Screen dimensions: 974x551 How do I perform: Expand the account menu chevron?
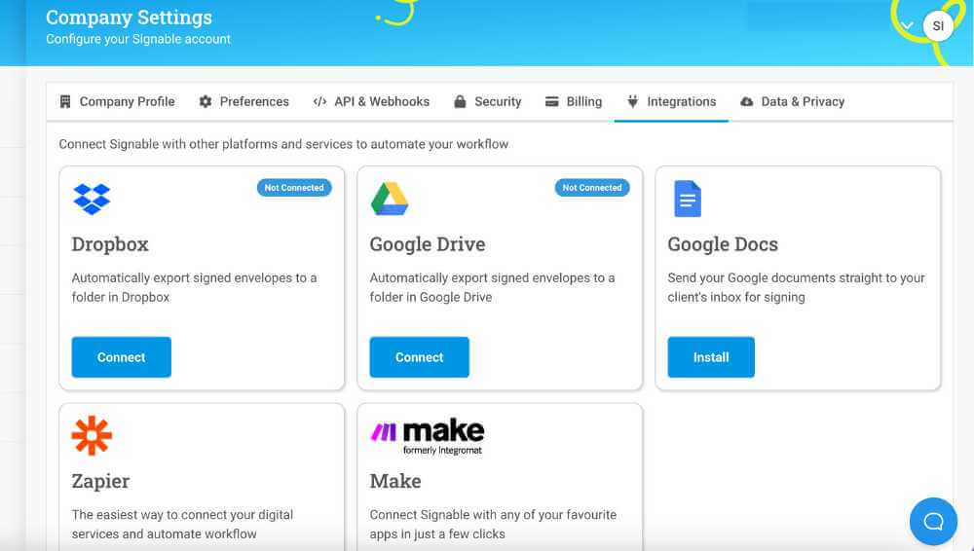[908, 26]
